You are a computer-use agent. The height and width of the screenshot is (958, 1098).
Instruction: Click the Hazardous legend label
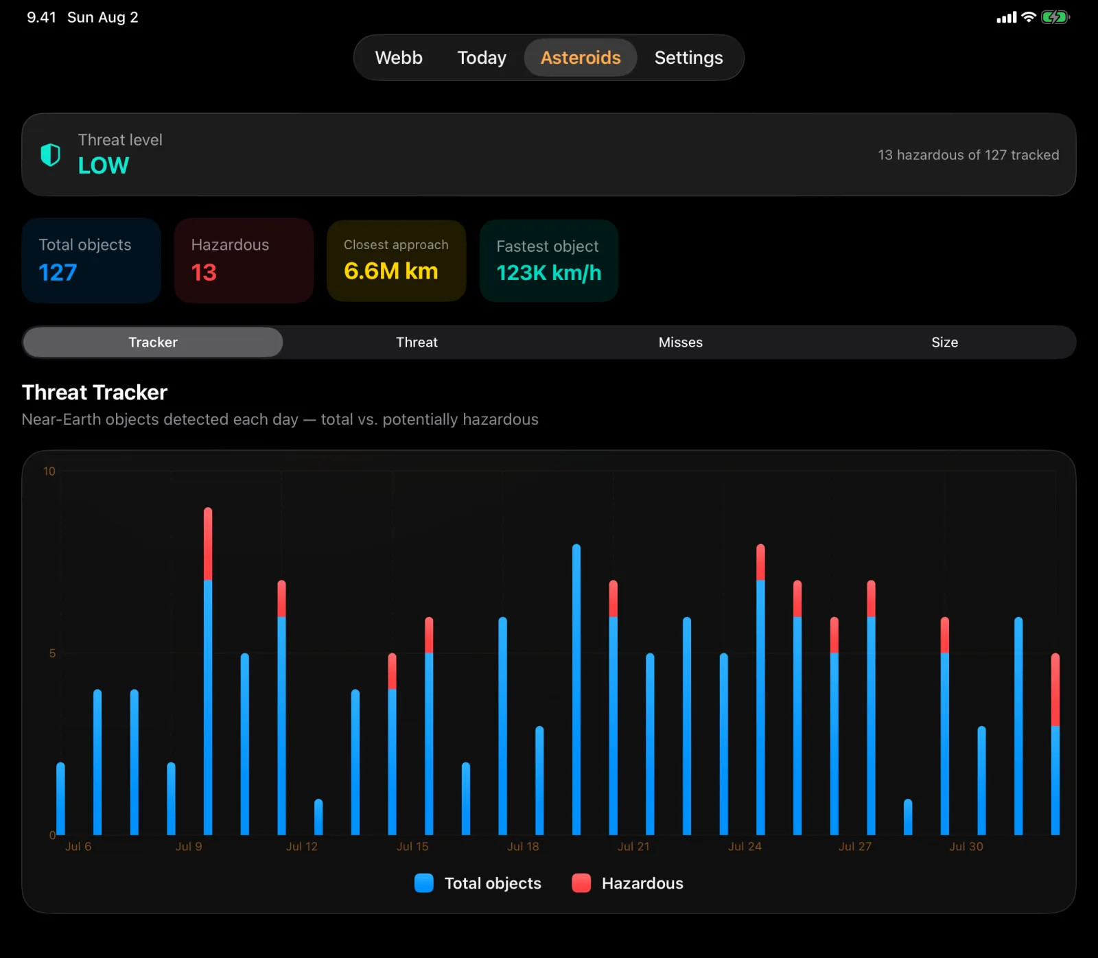(642, 883)
